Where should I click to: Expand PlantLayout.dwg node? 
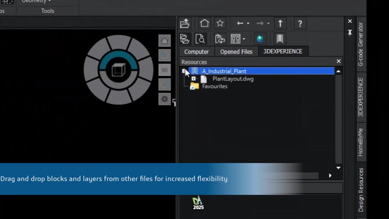(194, 79)
